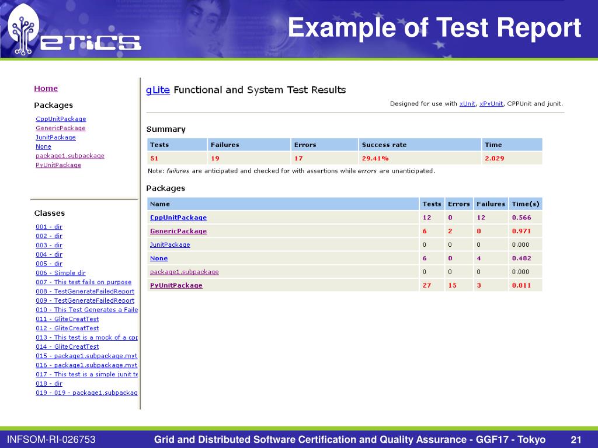
Task: Open GenericPackage in the Packages table
Action: pos(179,231)
